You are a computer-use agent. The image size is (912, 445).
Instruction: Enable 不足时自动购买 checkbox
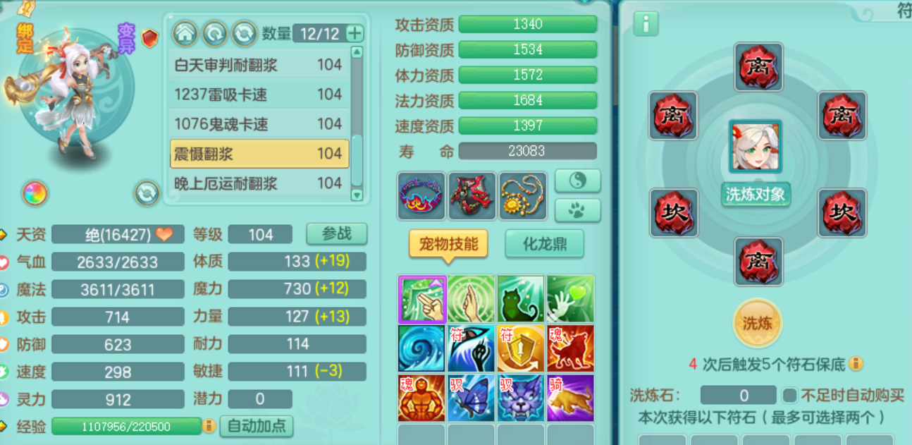click(789, 395)
